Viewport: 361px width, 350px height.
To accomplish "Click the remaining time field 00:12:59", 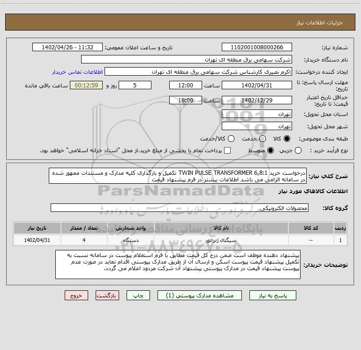I will click(x=86, y=85).
